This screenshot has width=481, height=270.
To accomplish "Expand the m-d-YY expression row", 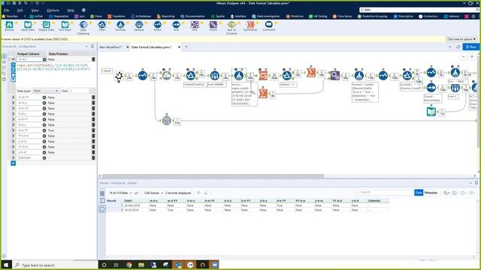I will point(14,97).
